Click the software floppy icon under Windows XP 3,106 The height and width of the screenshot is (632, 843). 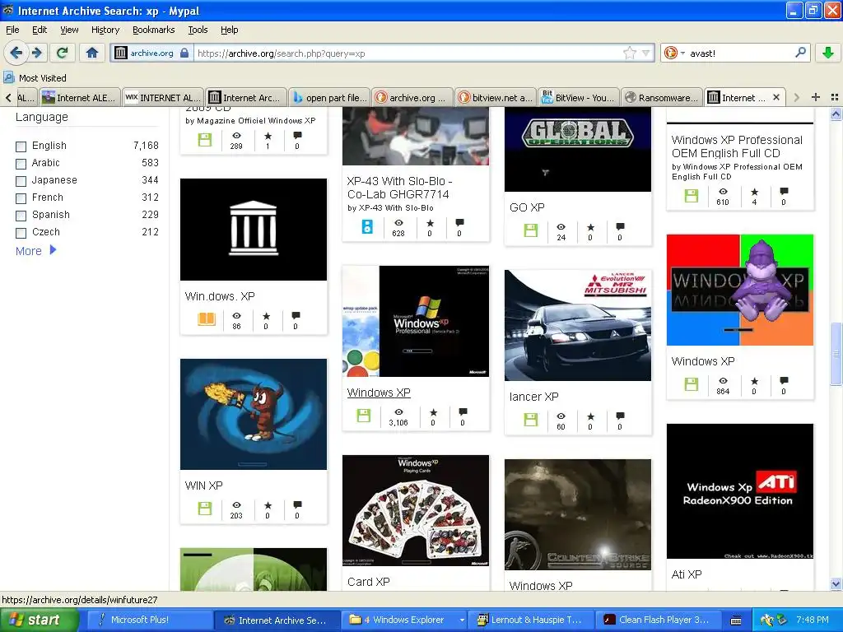364,416
